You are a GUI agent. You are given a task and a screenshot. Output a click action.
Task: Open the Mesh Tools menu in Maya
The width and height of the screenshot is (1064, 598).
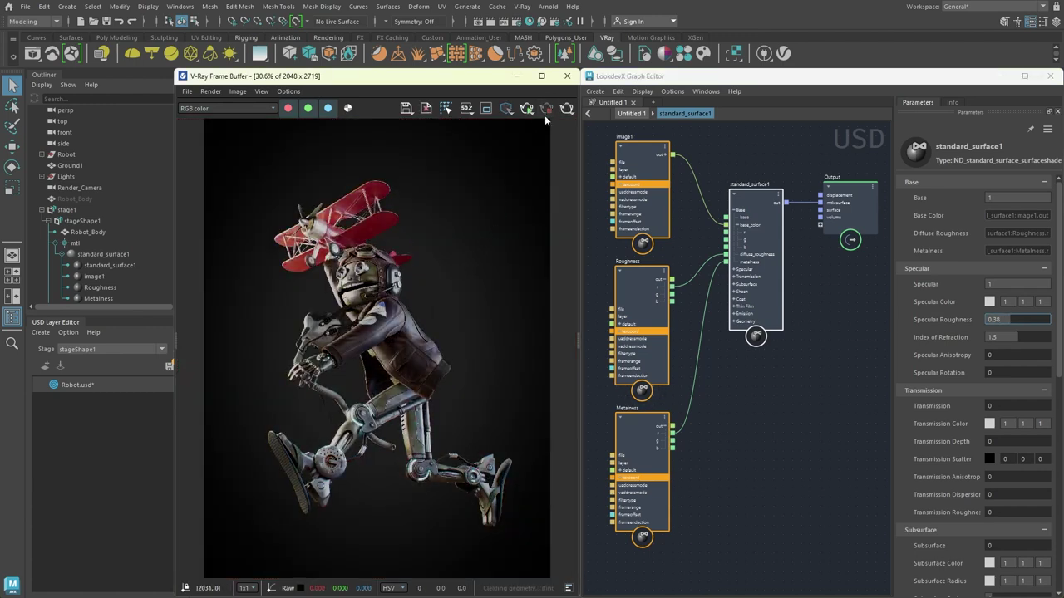click(x=278, y=7)
